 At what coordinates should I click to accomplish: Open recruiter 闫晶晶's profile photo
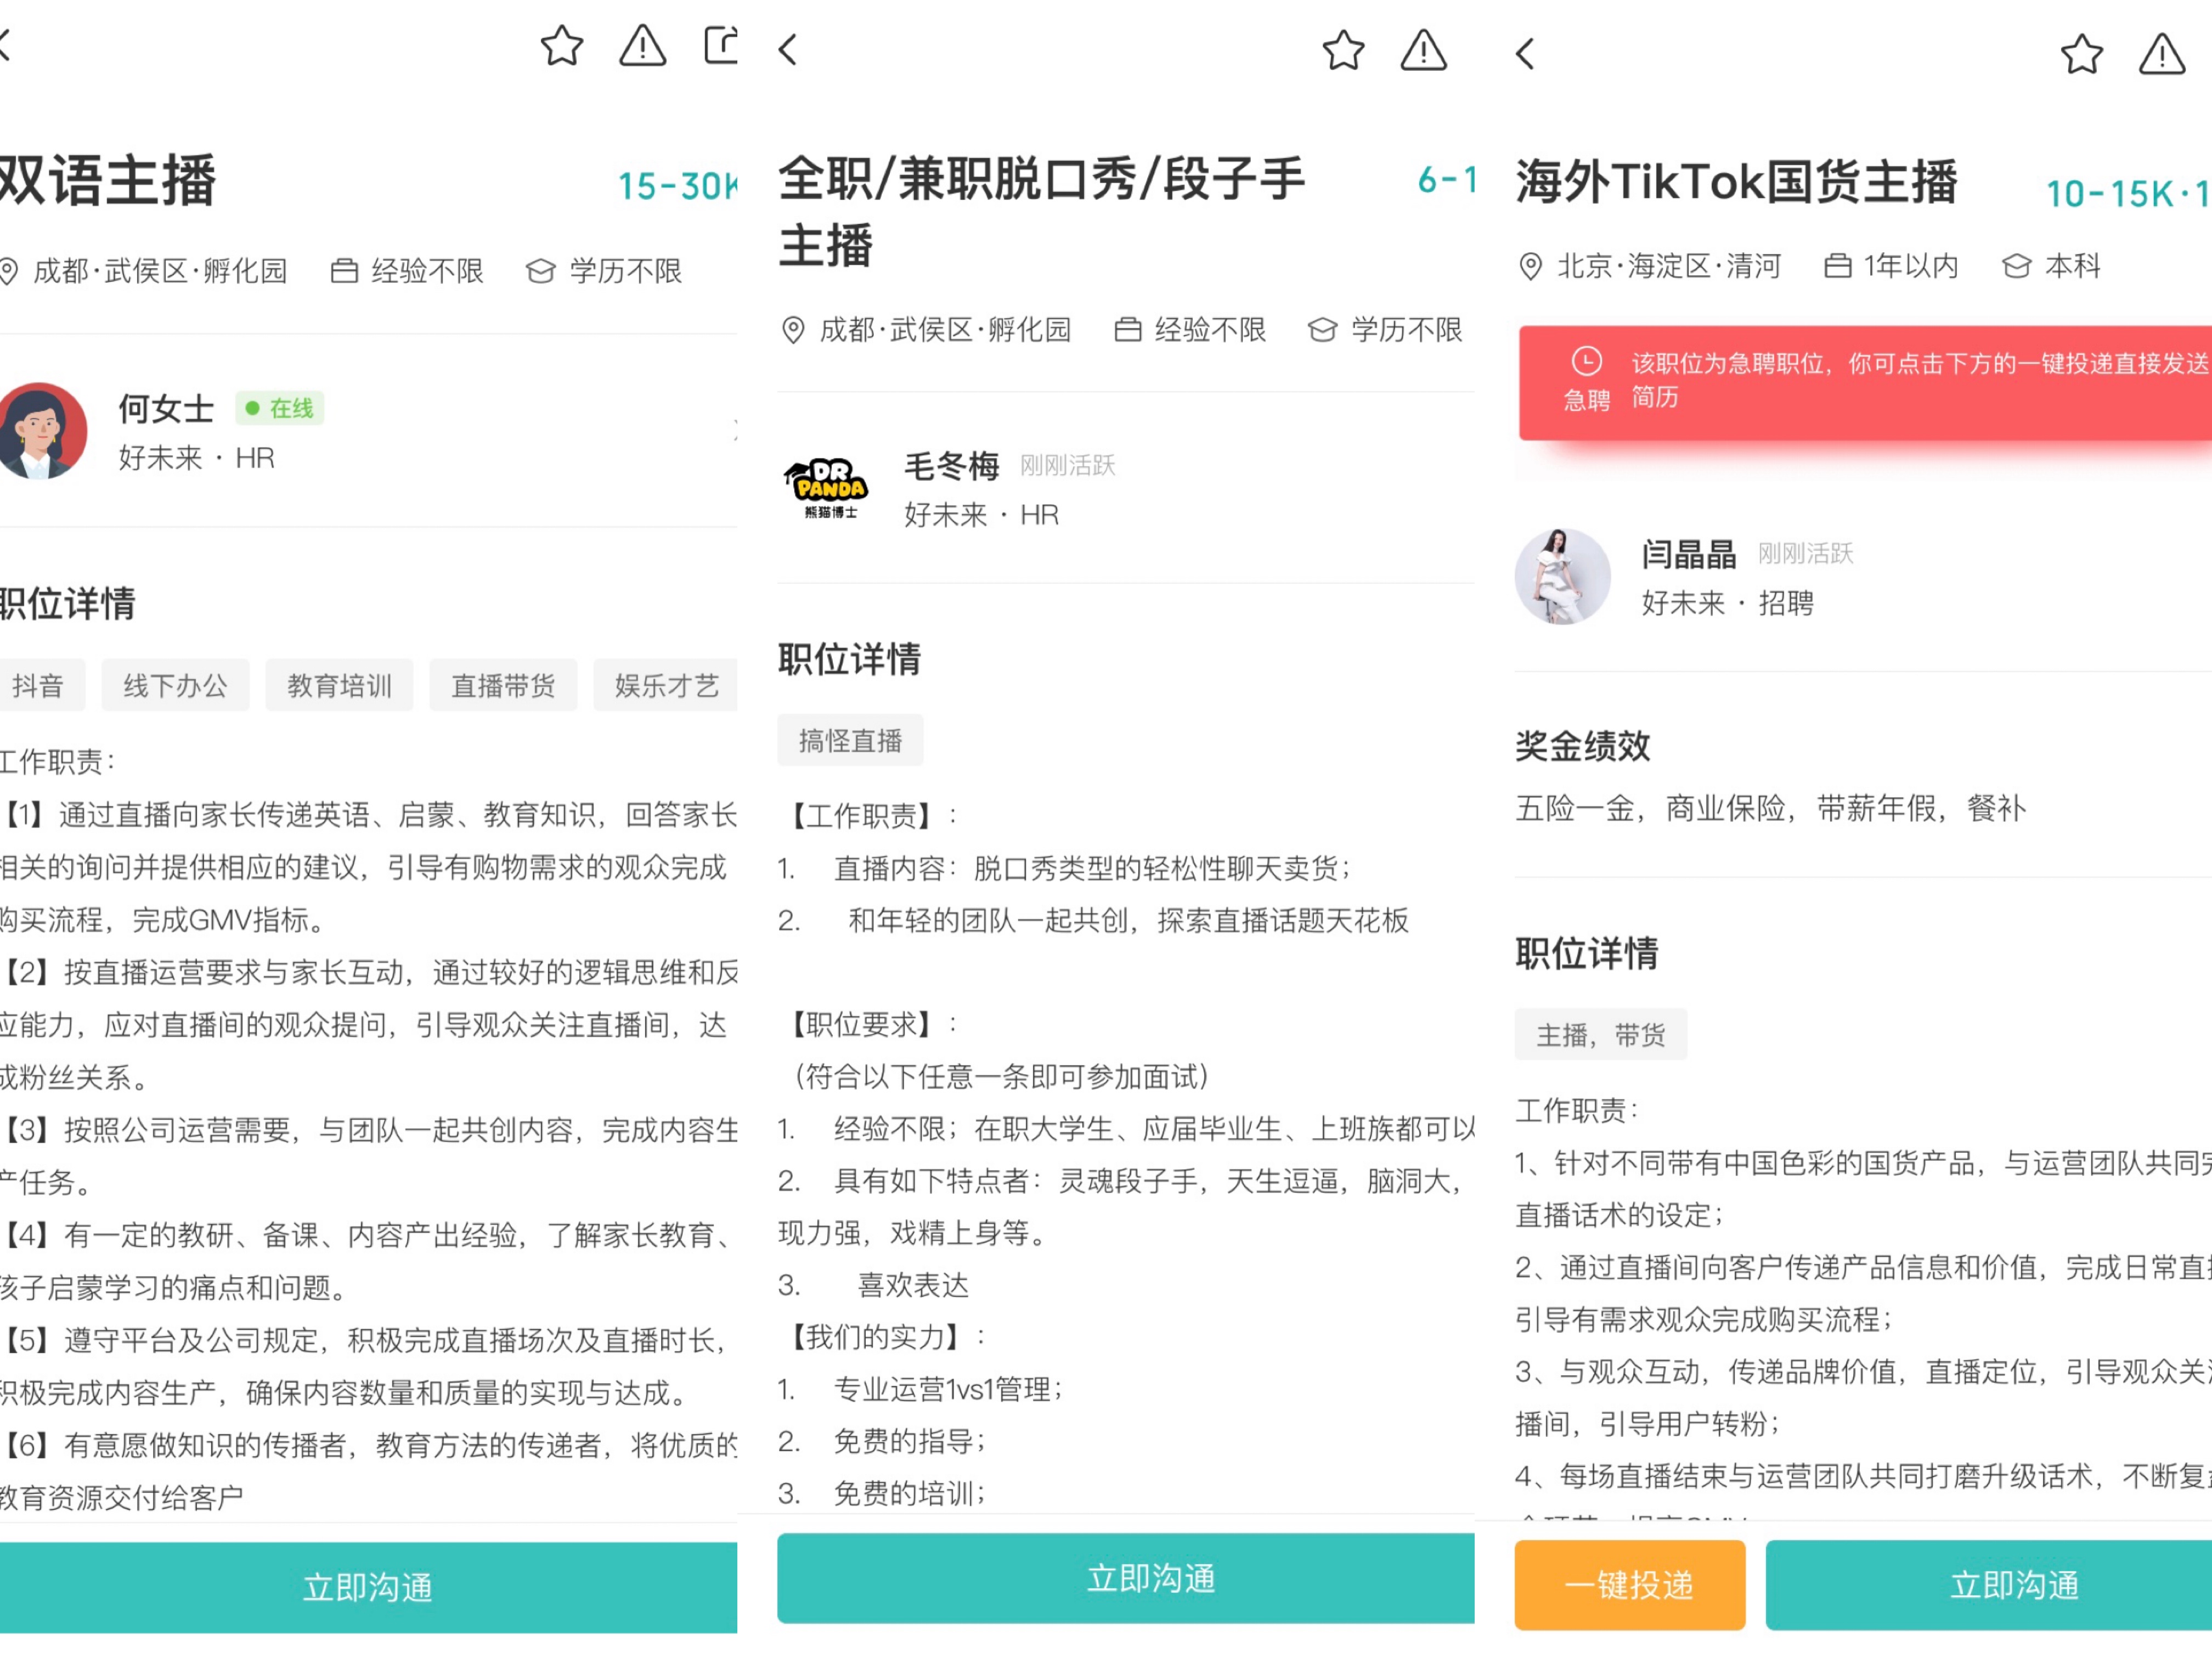click(x=1562, y=577)
